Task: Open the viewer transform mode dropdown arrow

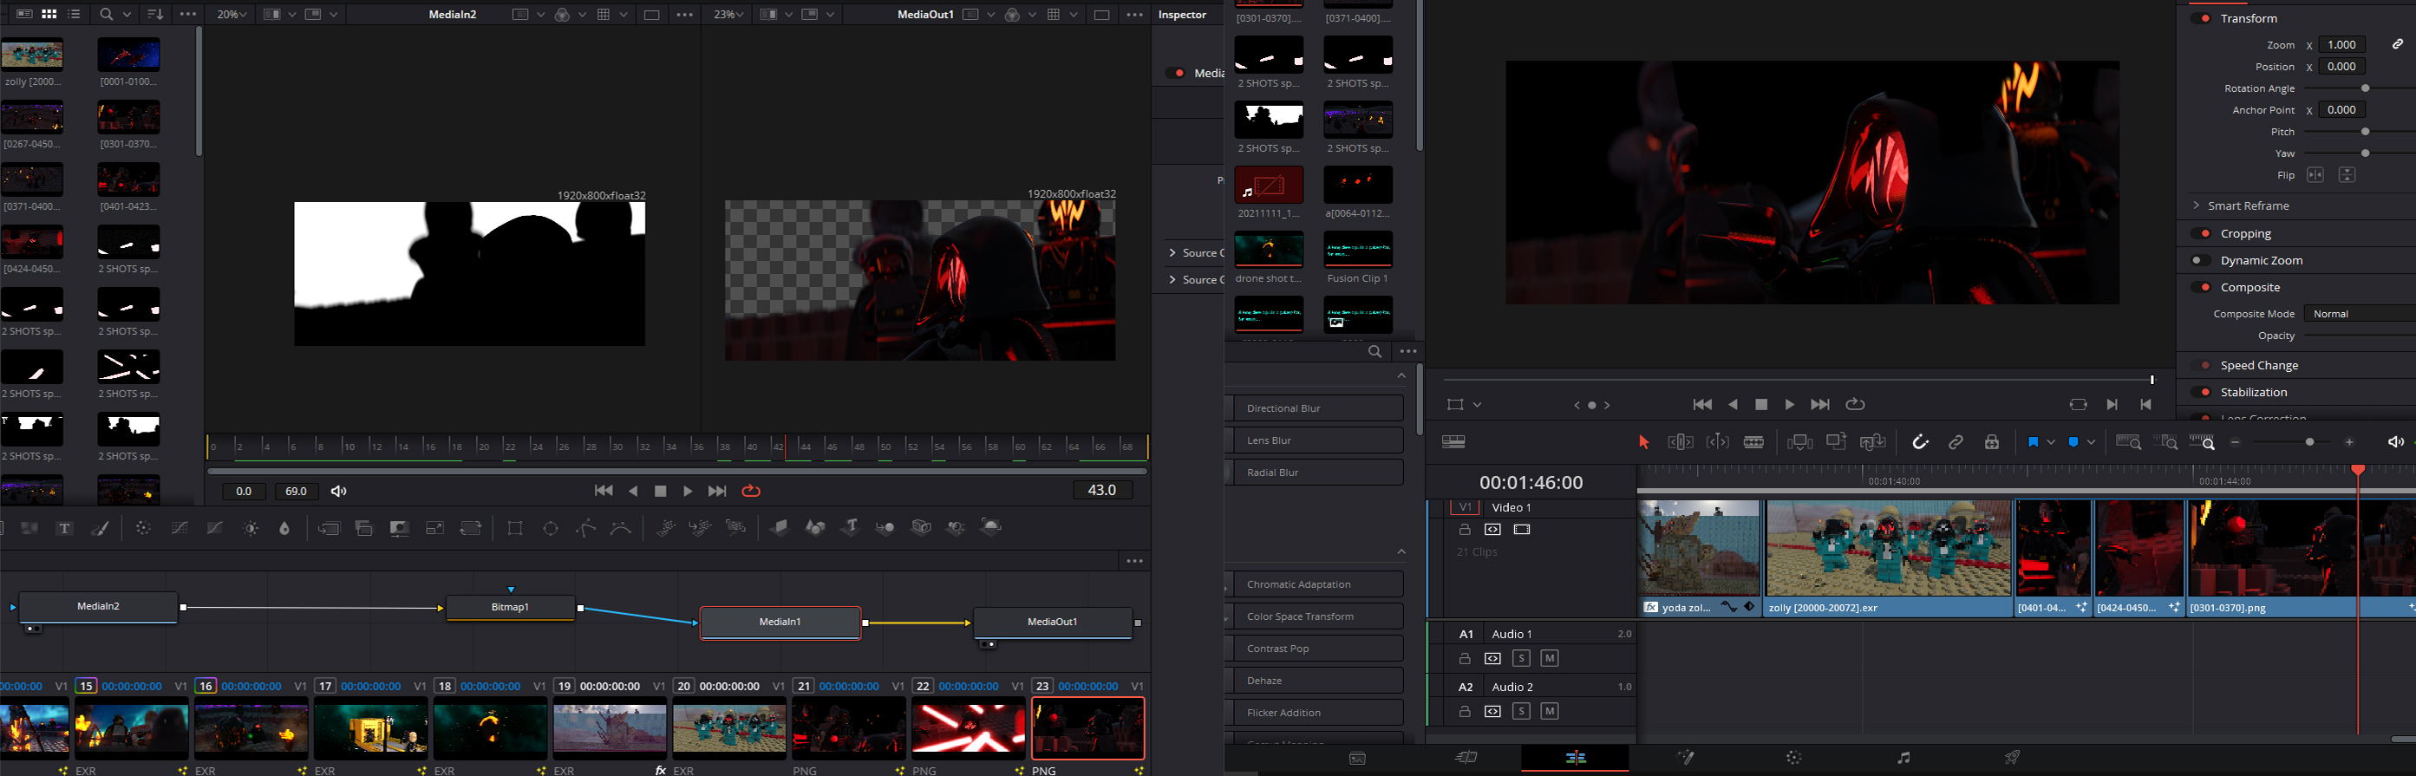Action: pos(1477,405)
